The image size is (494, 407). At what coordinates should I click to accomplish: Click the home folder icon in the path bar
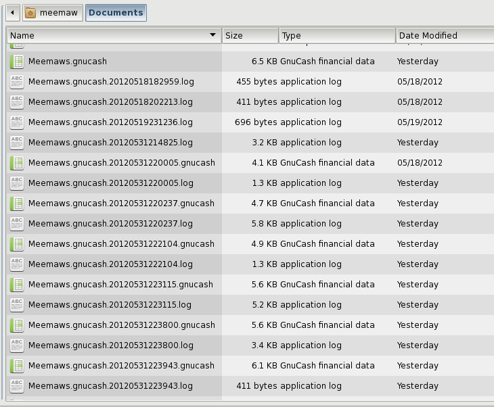tap(30, 13)
